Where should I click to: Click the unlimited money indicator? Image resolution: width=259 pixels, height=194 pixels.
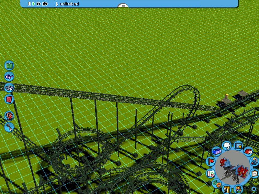tap(67, 4)
